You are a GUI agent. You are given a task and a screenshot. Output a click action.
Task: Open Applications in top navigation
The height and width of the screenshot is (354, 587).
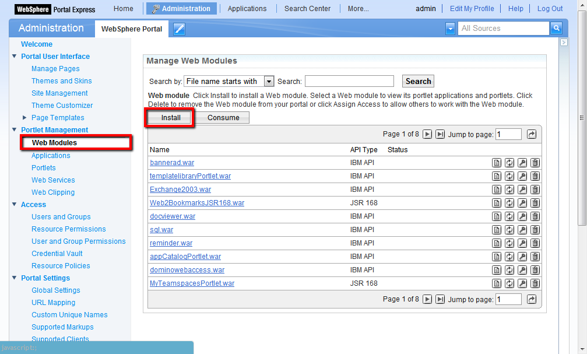point(247,9)
